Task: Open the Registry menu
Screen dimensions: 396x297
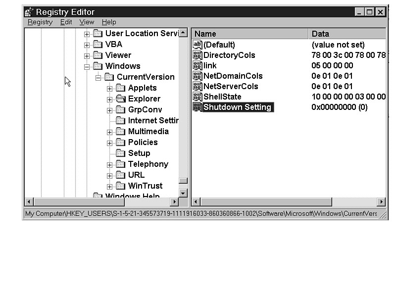Action: (40, 22)
